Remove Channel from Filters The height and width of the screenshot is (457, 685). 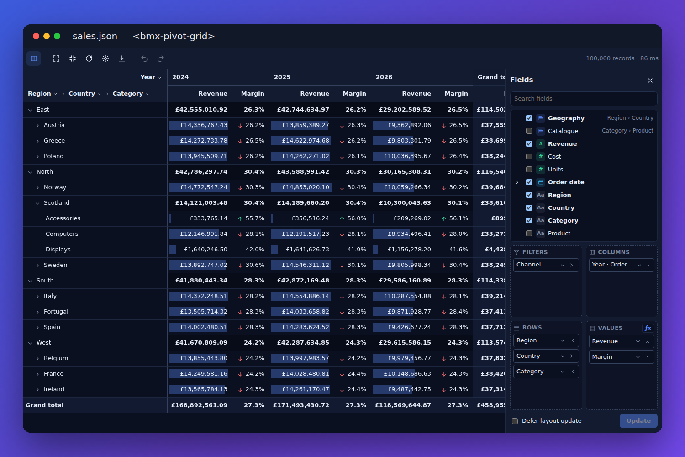coord(572,265)
